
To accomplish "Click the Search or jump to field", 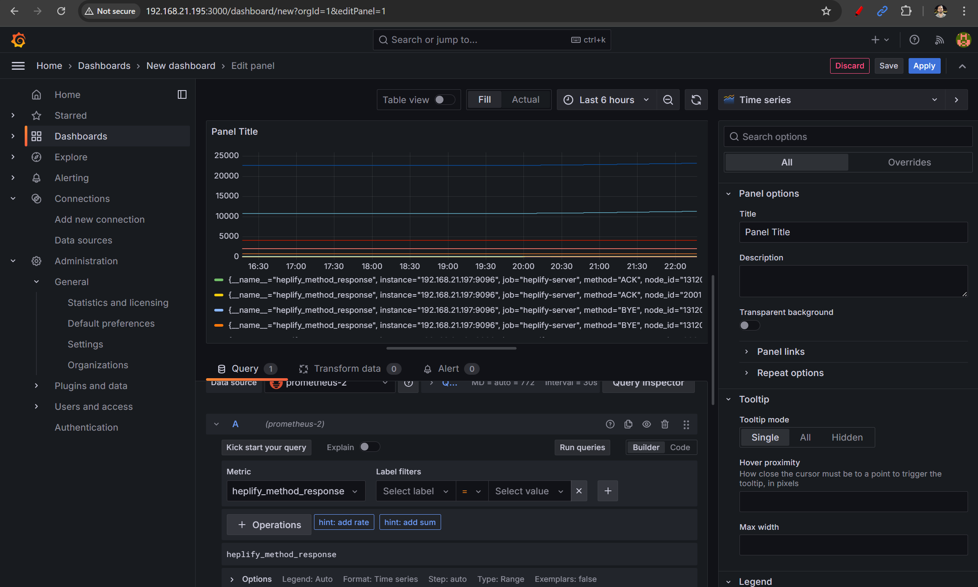I will point(492,40).
